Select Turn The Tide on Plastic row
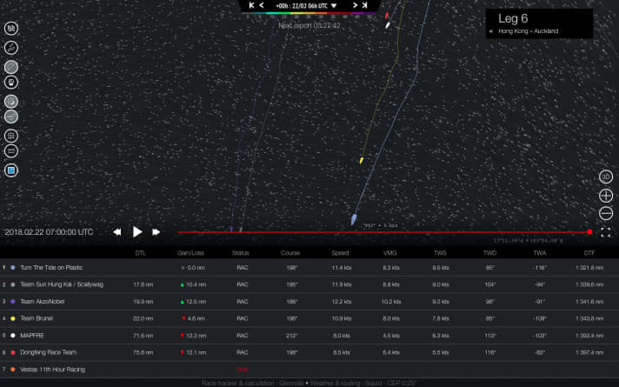 pos(309,267)
